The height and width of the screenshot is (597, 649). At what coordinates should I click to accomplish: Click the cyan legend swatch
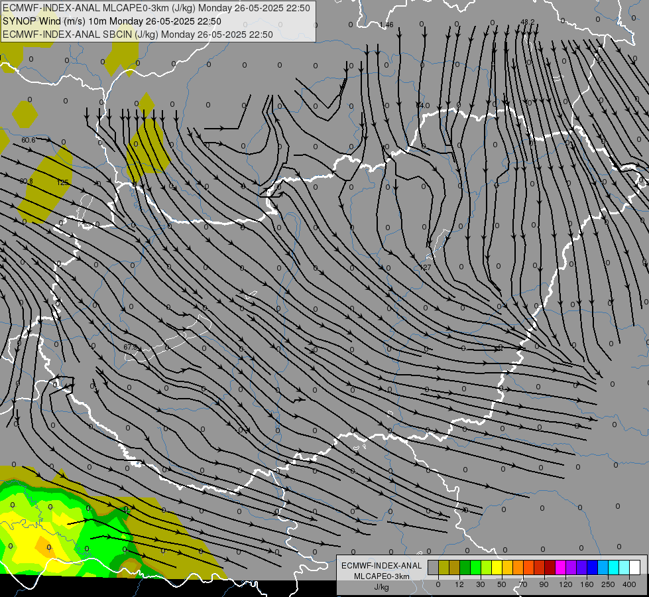613,567
